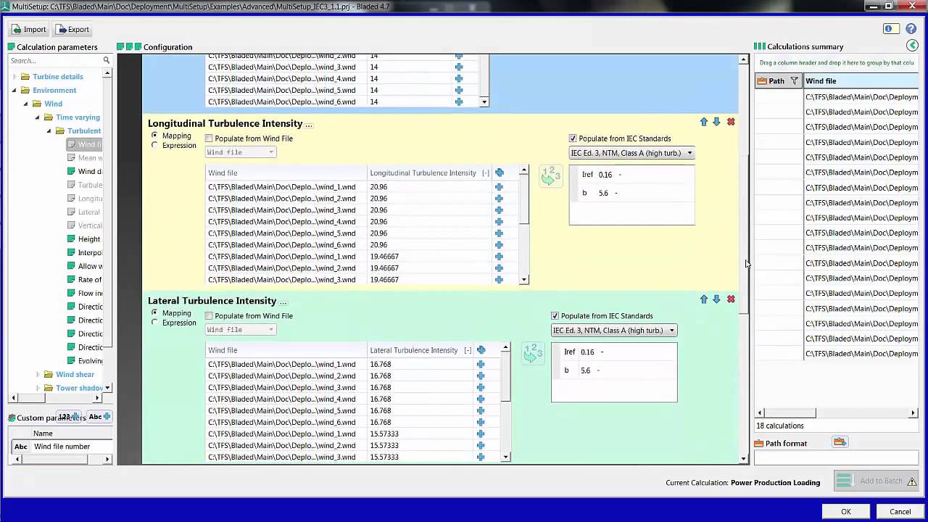Open Lateral Turbulence Intensity title ellipsis
The width and height of the screenshot is (928, 522).
pyautogui.click(x=283, y=302)
